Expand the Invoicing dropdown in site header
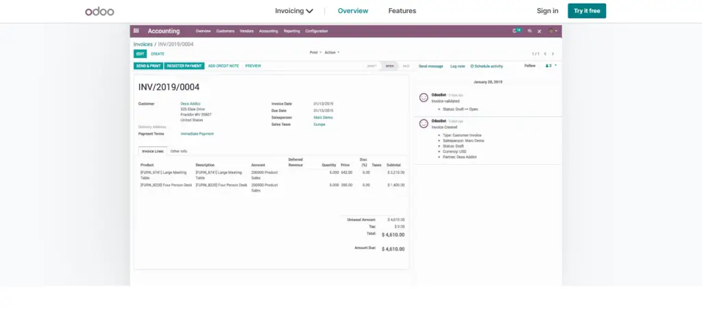 tap(293, 11)
